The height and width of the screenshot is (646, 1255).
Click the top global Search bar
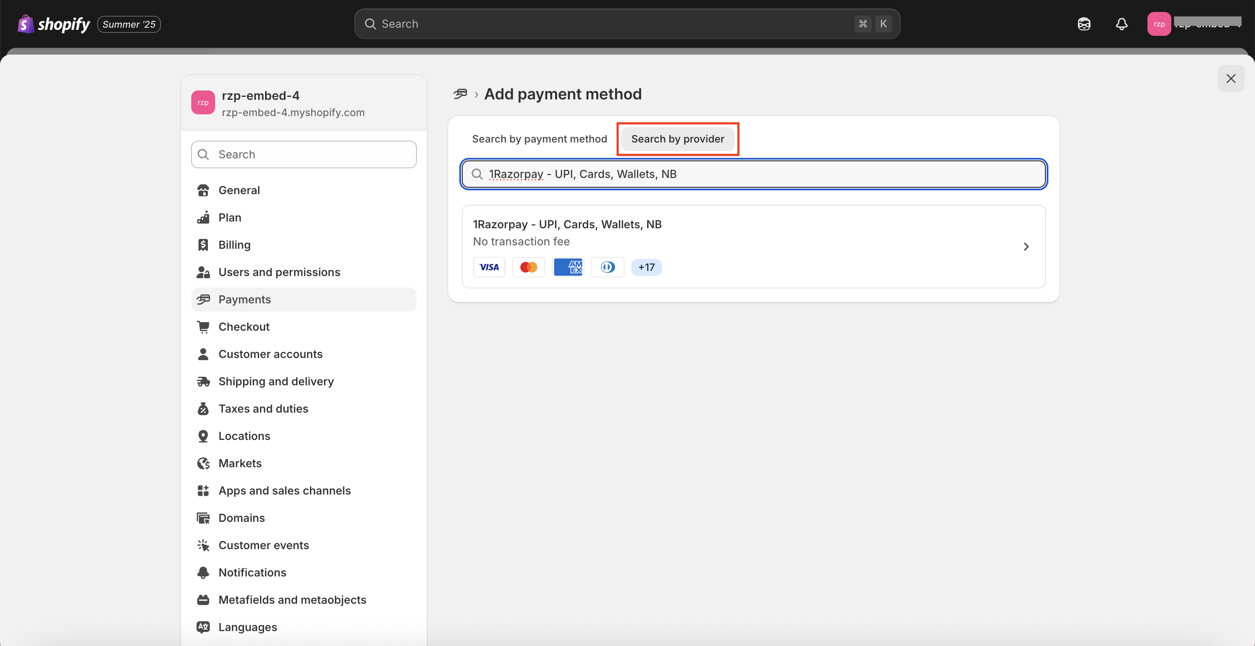point(627,24)
